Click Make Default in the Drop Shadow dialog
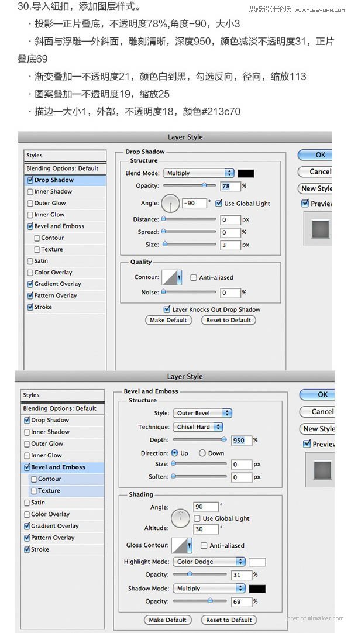 click(168, 320)
